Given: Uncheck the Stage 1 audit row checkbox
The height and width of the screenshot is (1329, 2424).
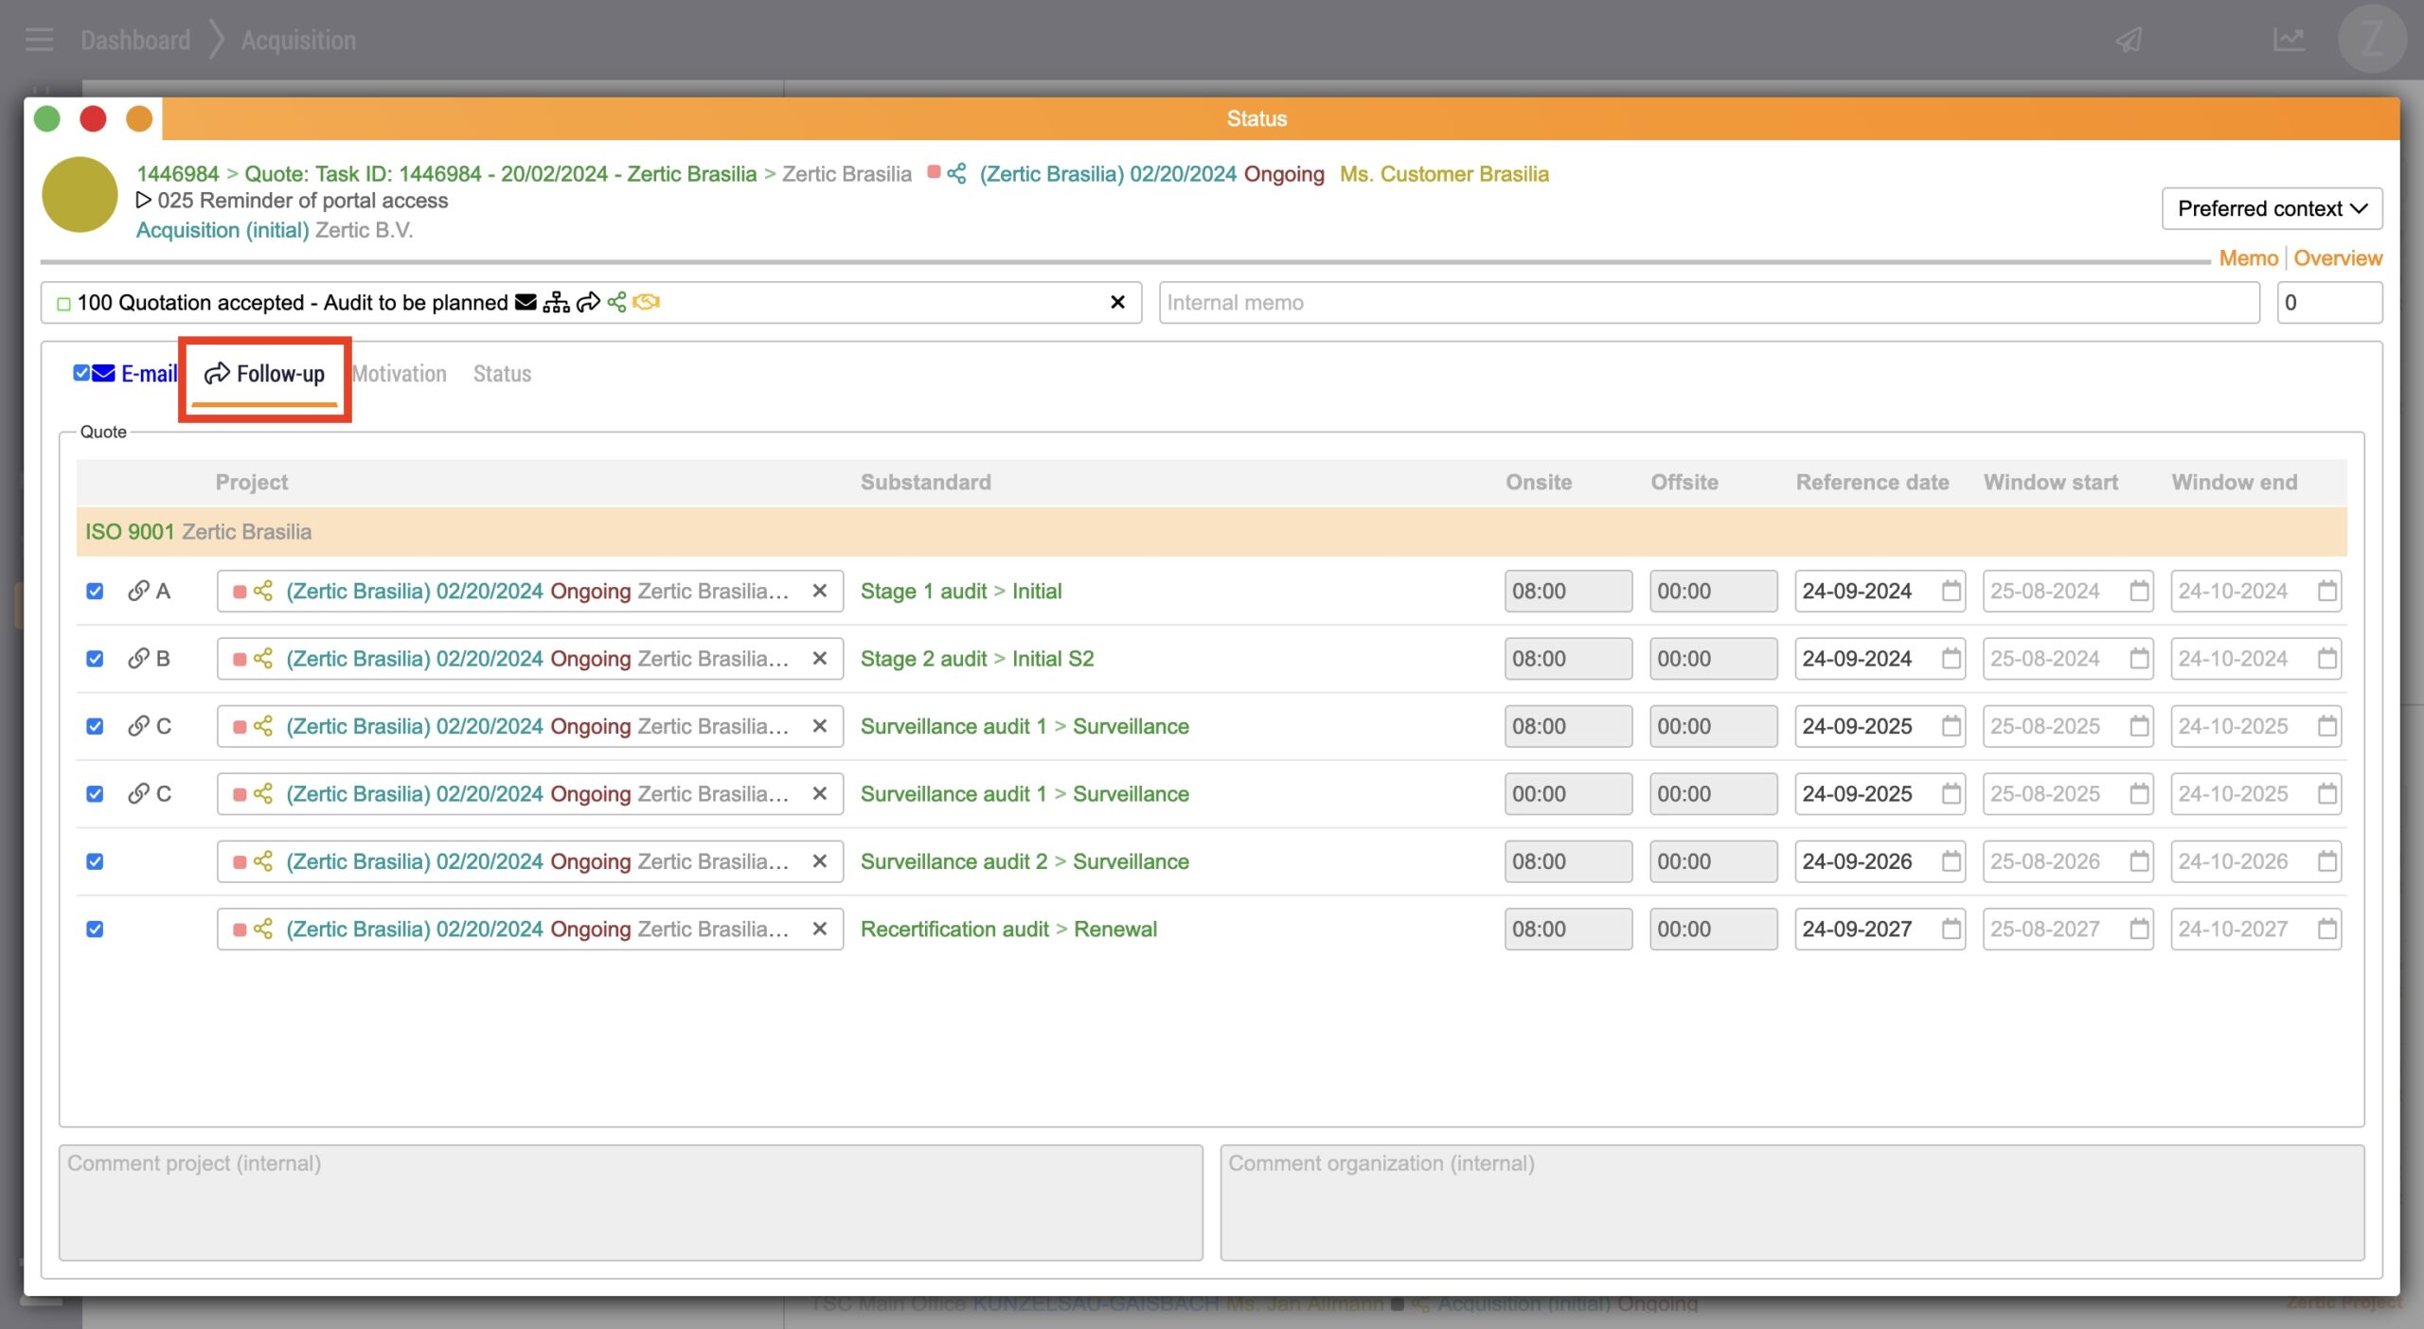Looking at the screenshot, I should pos(95,591).
